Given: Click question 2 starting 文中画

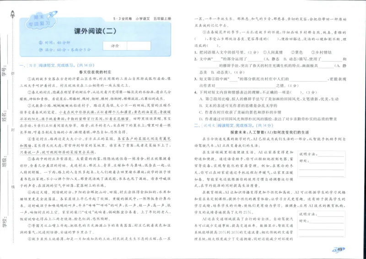Looking at the screenshot, I should pyautogui.click(x=270, y=65).
